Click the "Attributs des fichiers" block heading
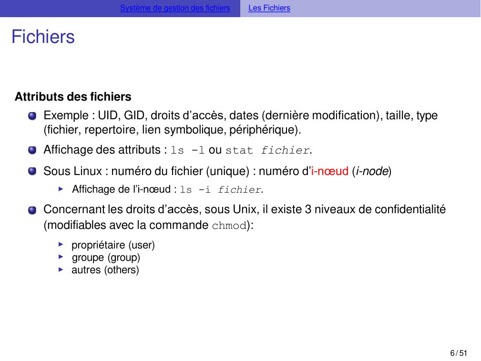The image size is (481, 361). (x=73, y=97)
